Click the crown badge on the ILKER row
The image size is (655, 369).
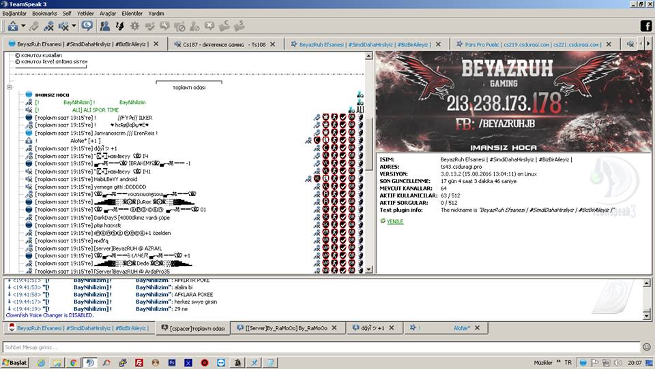point(326,118)
